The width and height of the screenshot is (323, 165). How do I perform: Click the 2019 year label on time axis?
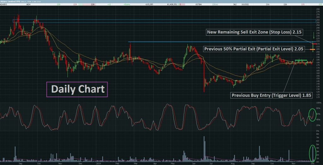coord(99,163)
